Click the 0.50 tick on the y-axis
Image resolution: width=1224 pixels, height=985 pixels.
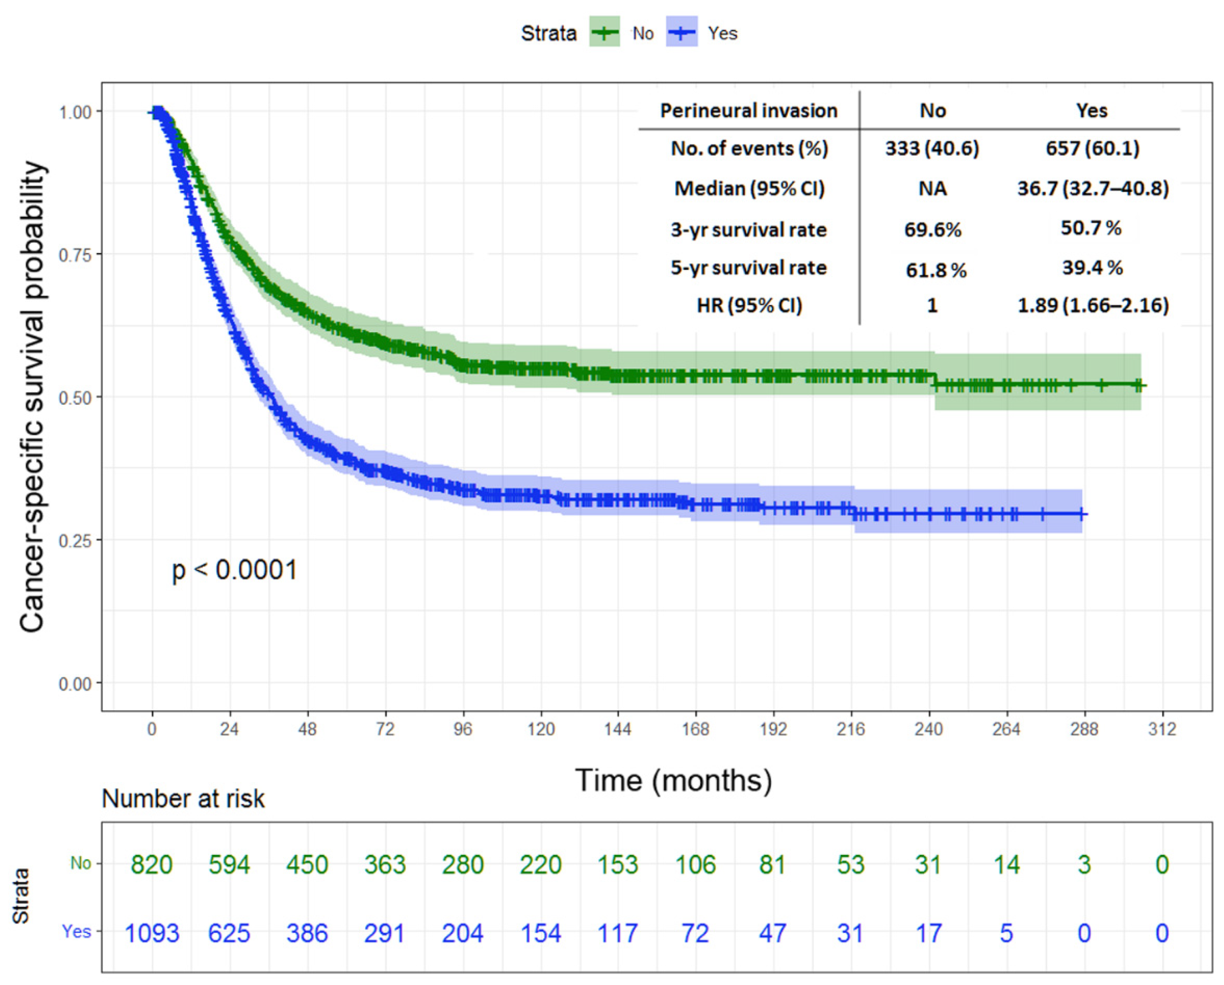click(75, 397)
